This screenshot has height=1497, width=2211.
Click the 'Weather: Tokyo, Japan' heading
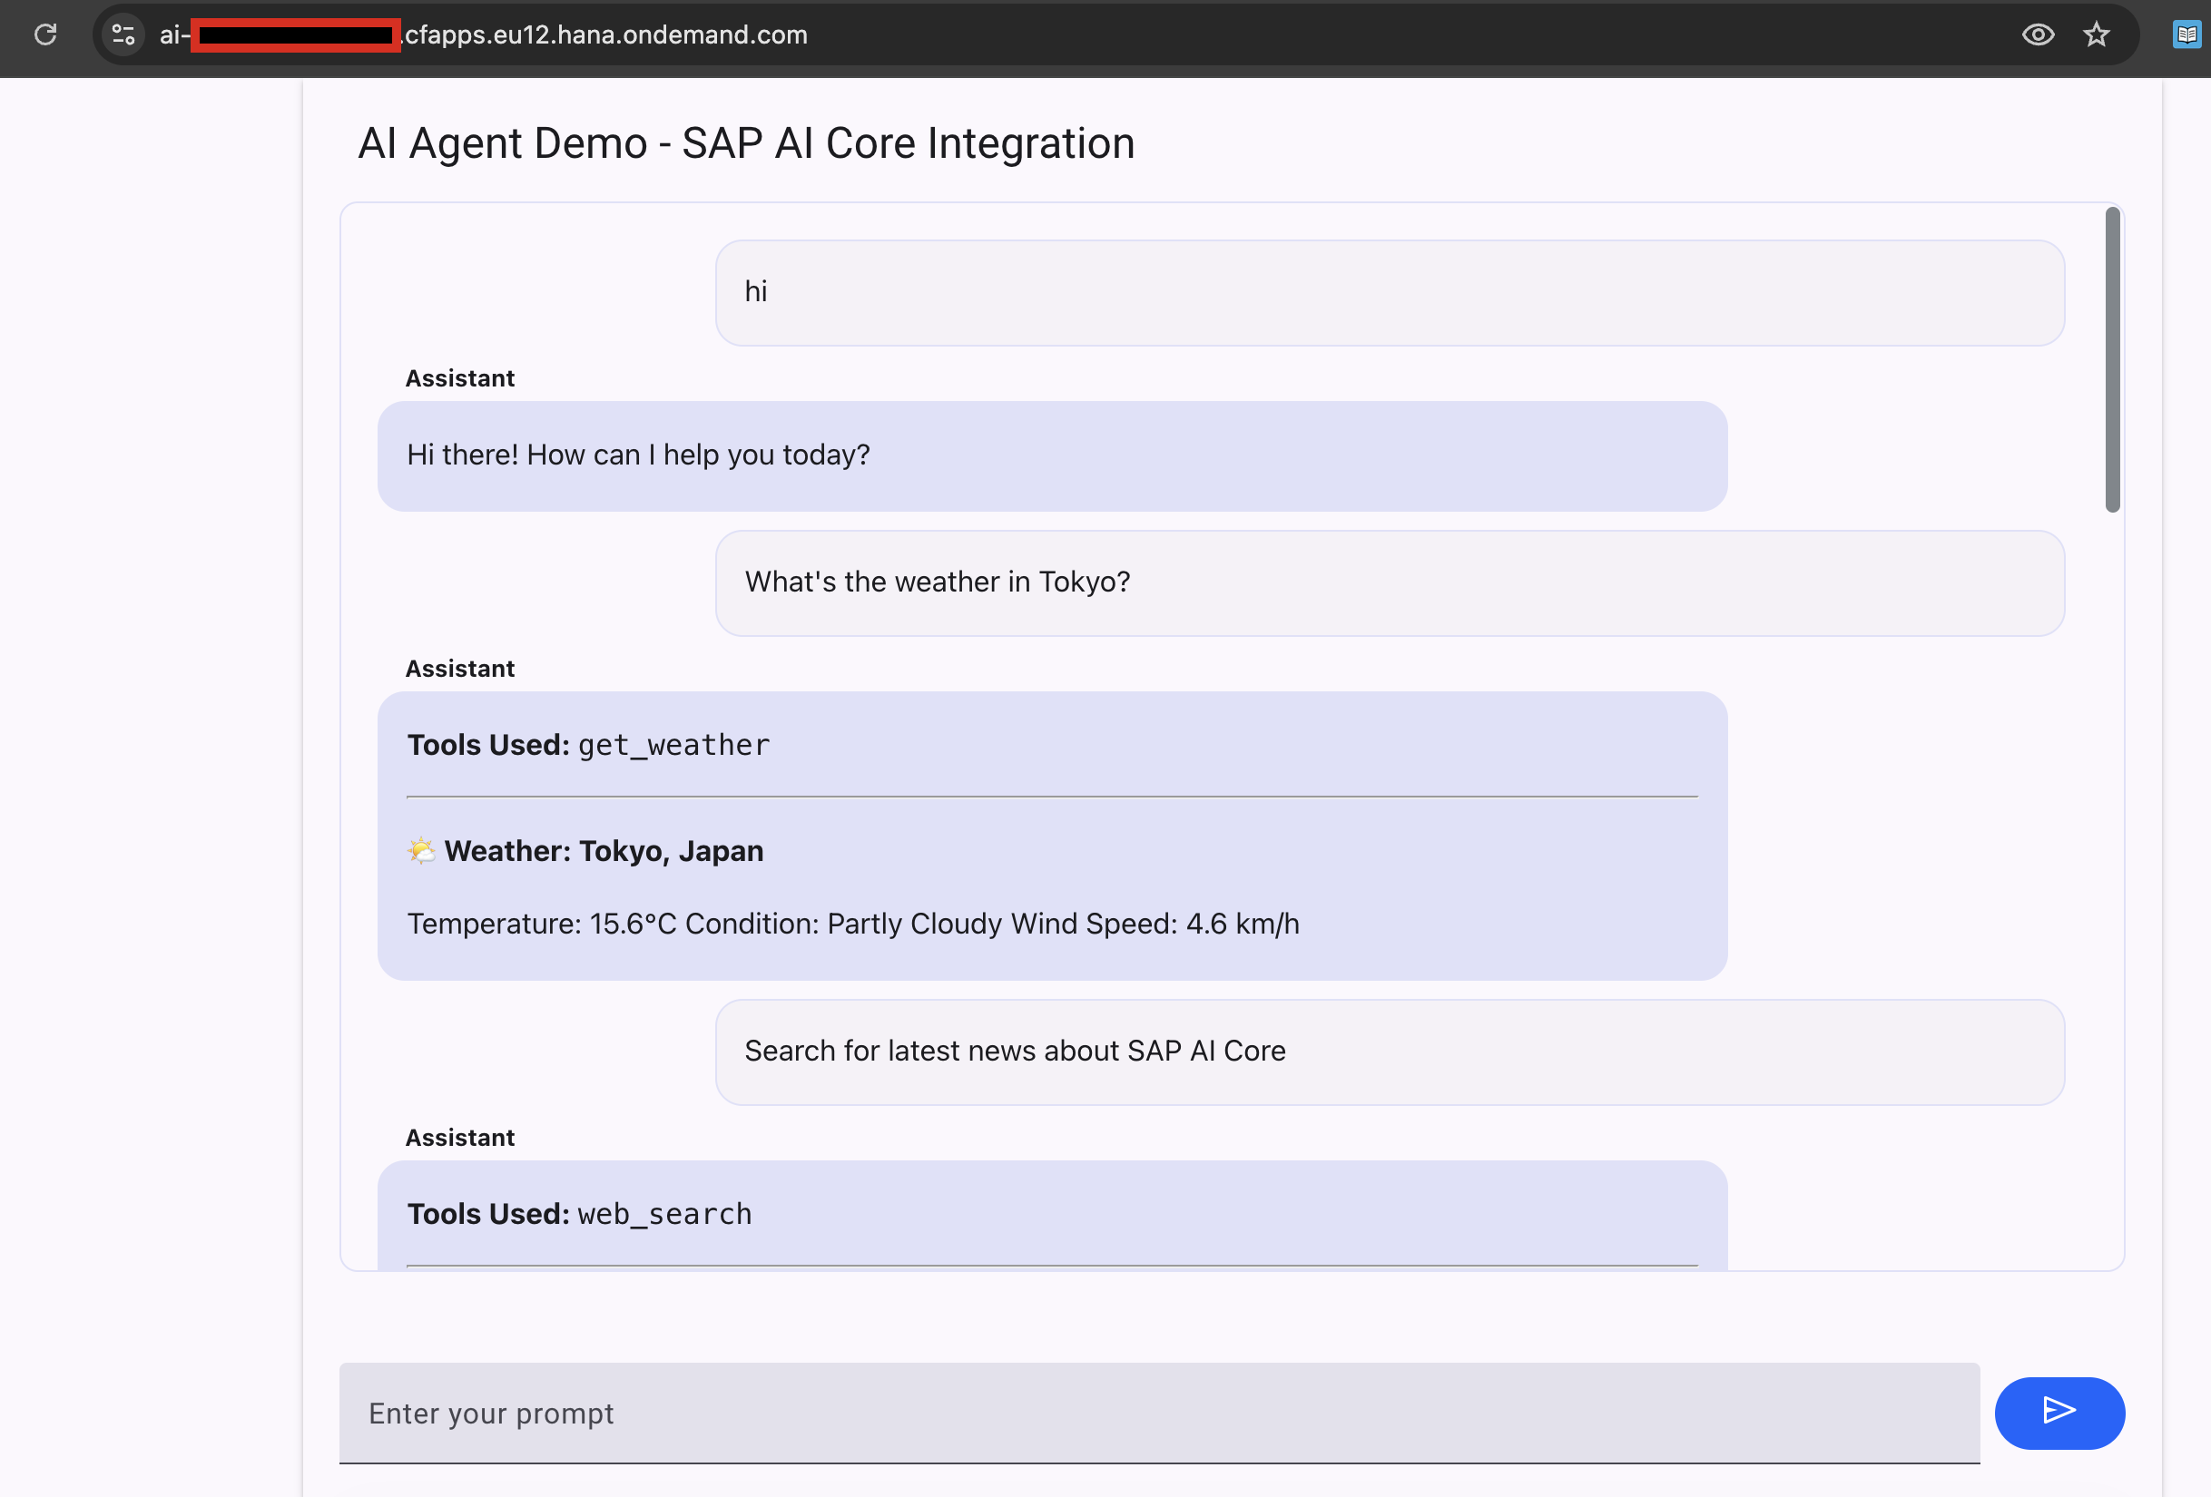604,851
